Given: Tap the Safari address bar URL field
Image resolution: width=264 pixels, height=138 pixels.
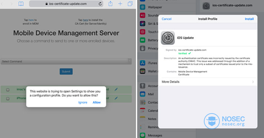Looking at the screenshot, I should (66, 4).
